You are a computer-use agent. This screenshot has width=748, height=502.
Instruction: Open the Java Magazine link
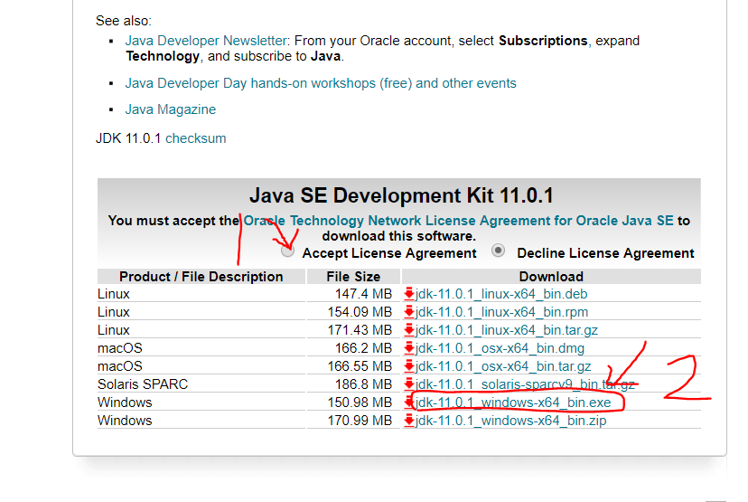(171, 109)
